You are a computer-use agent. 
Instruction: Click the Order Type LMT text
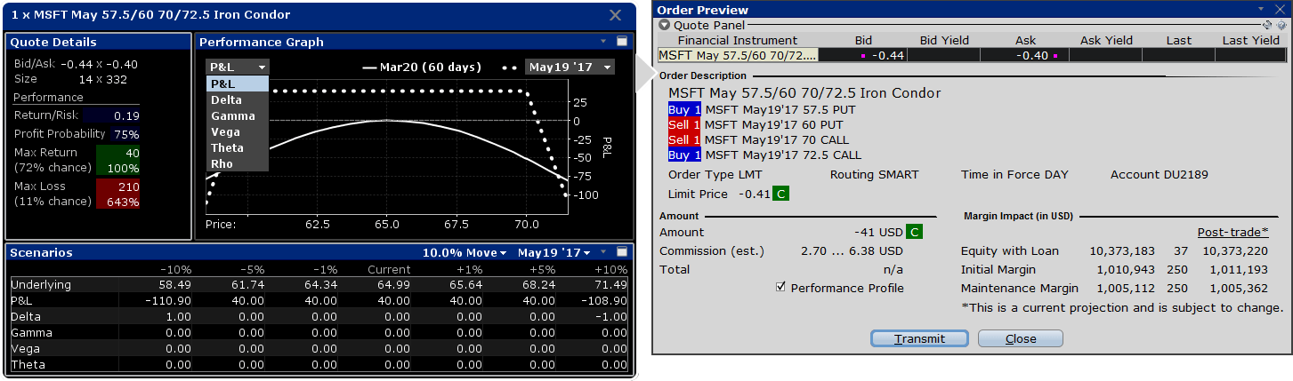tap(715, 175)
